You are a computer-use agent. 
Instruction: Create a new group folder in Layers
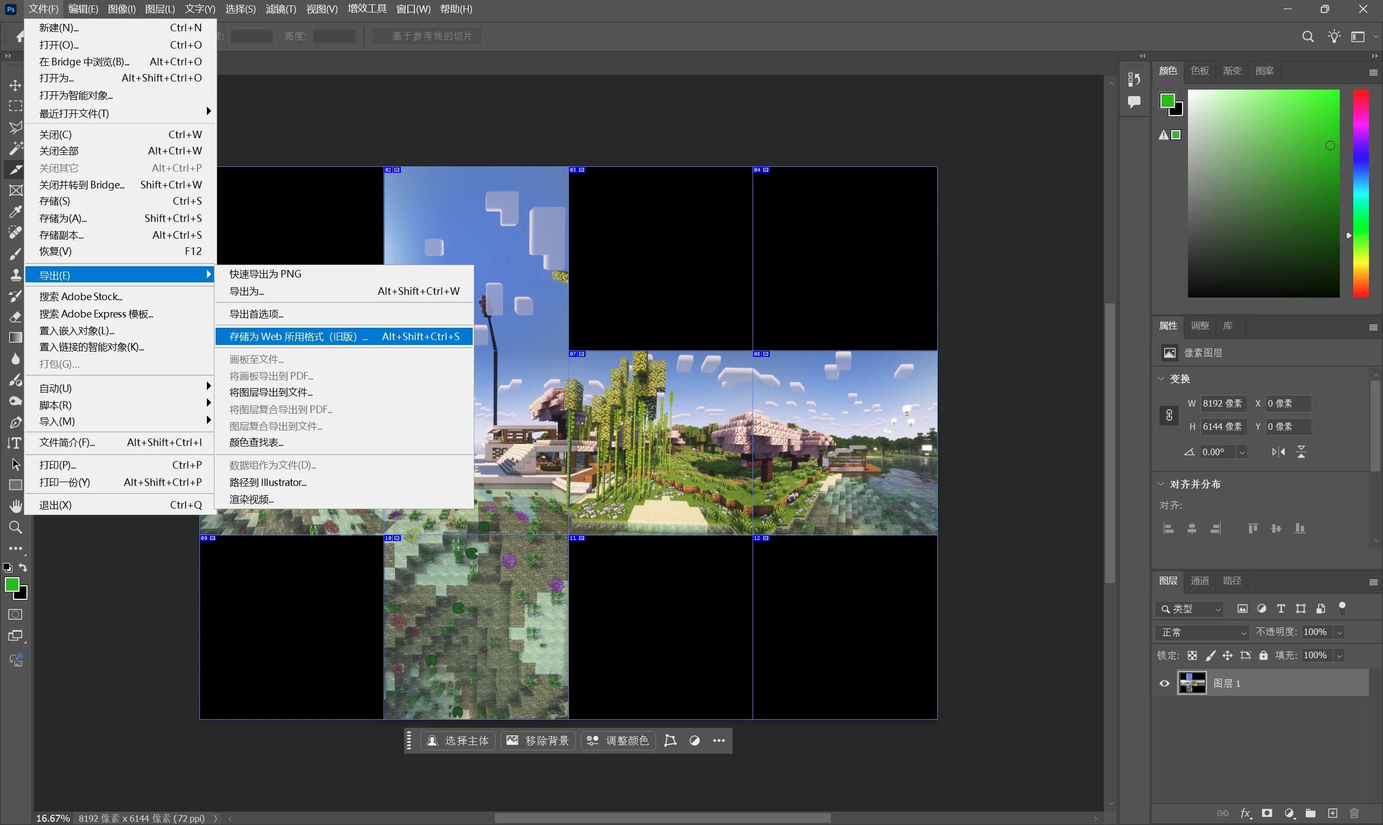1311,813
